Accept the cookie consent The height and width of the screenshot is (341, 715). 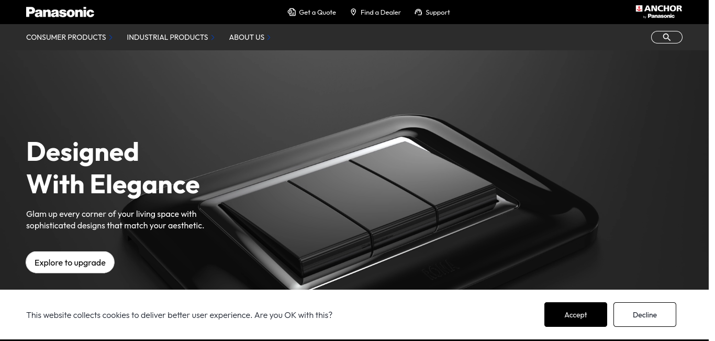pyautogui.click(x=576, y=315)
